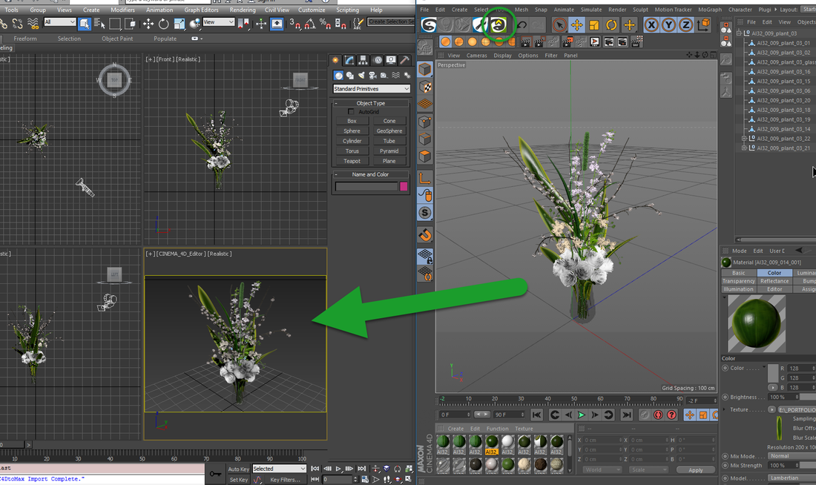Image resolution: width=816 pixels, height=485 pixels.
Task: Expand AI32_009_plant_03_22 in Object Manager
Action: click(743, 139)
